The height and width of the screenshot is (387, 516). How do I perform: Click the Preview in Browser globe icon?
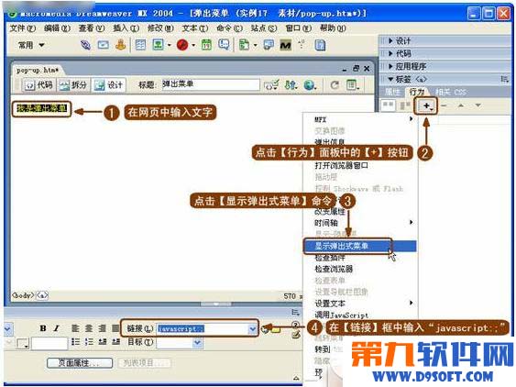310,85
